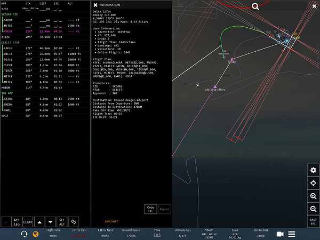320x240 pixels.
Task: Select the HITEK waypoint row
Action: coord(45,76)
